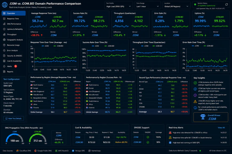Screen dimensions: 232x154
Task: Click the .COM DNSSEC checkmark icon
Action: pos(148,137)
